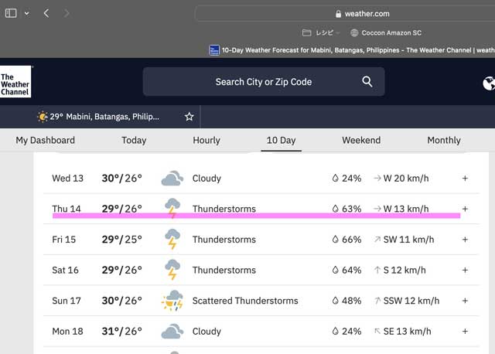Click the scattered thunderstorms icon for Sun 17

point(172,301)
